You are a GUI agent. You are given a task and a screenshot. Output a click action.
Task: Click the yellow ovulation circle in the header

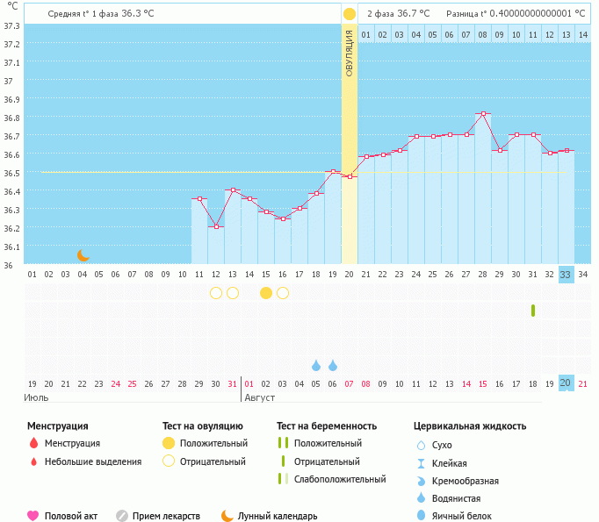350,14
